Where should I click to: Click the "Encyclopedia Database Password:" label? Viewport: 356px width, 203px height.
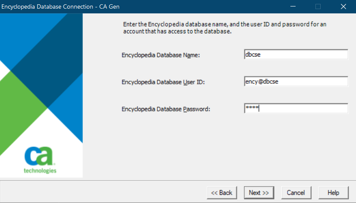[166, 109]
